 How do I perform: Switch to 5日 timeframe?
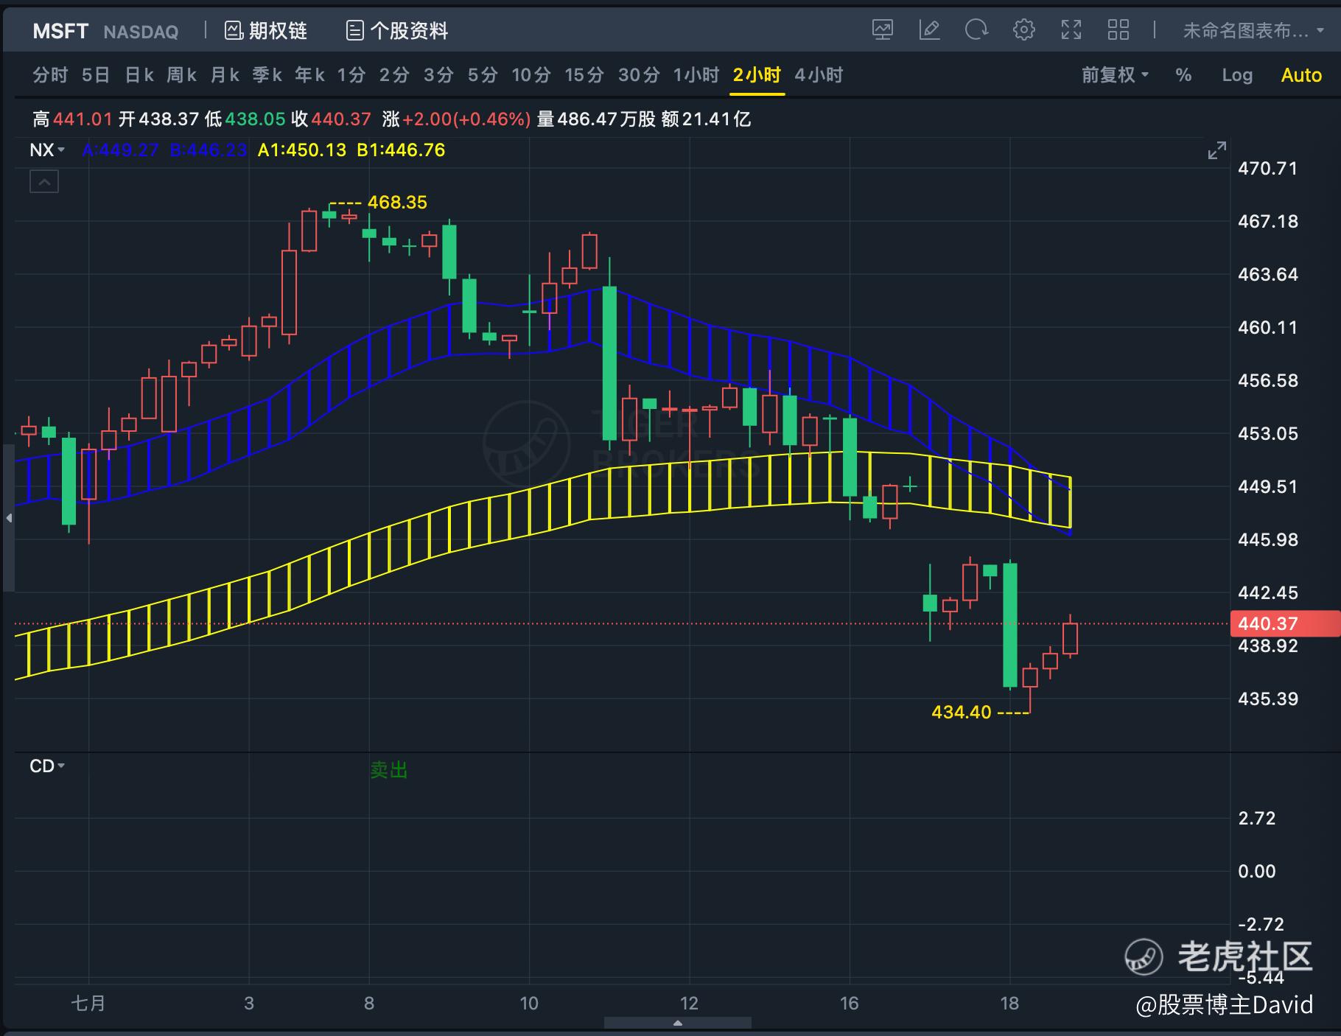[x=96, y=74]
